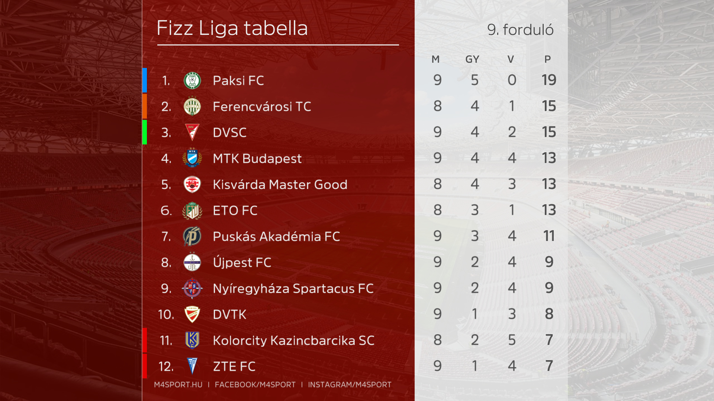Viewport: 714px width, 401px height.
Task: Open the INSTAGRAM/M4SPORT link
Action: [x=350, y=385]
